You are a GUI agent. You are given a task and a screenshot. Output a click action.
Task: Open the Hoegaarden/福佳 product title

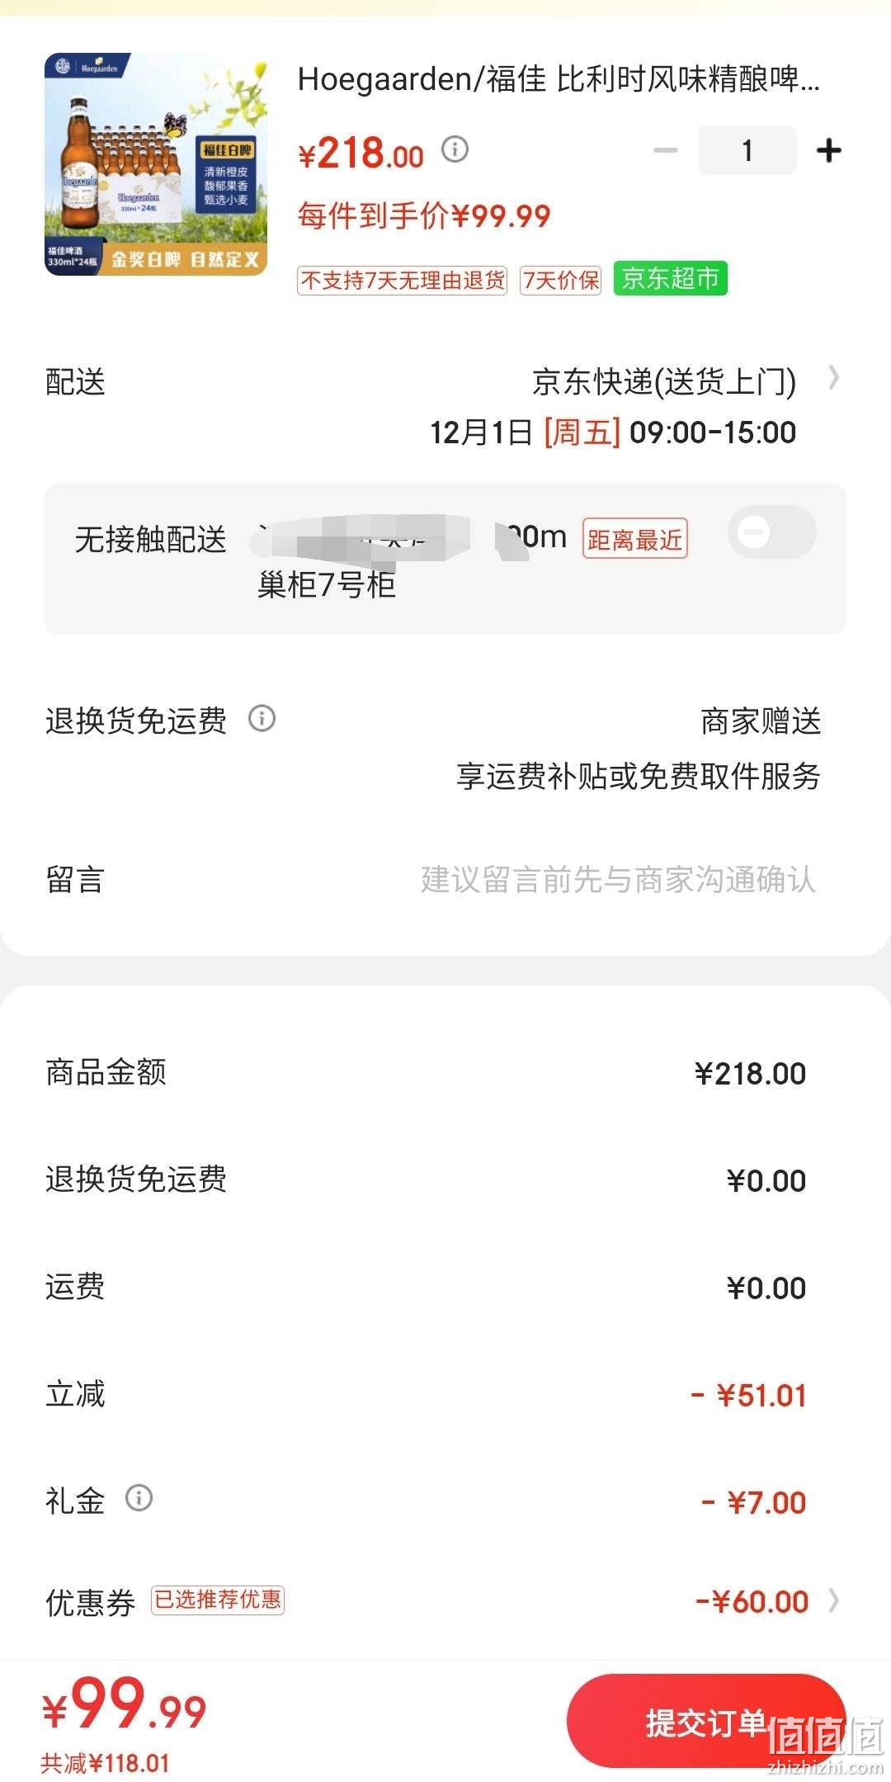[559, 79]
